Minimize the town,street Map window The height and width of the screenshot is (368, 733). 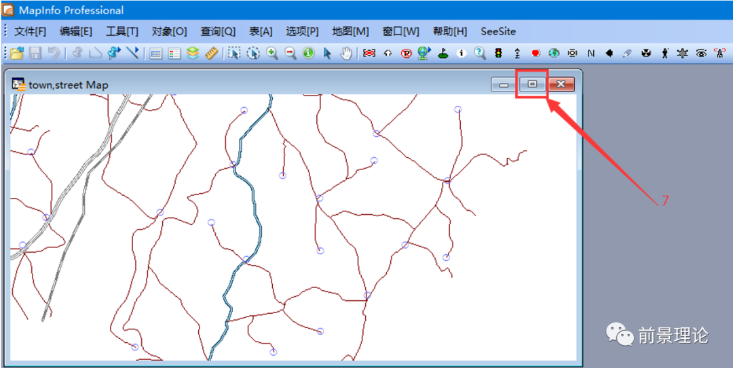point(504,85)
